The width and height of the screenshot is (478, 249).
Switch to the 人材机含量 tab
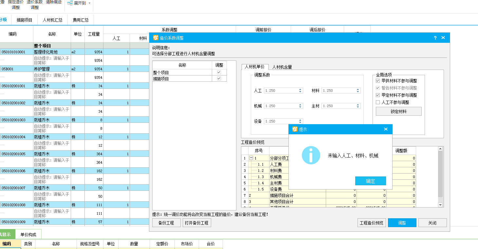(x=282, y=67)
